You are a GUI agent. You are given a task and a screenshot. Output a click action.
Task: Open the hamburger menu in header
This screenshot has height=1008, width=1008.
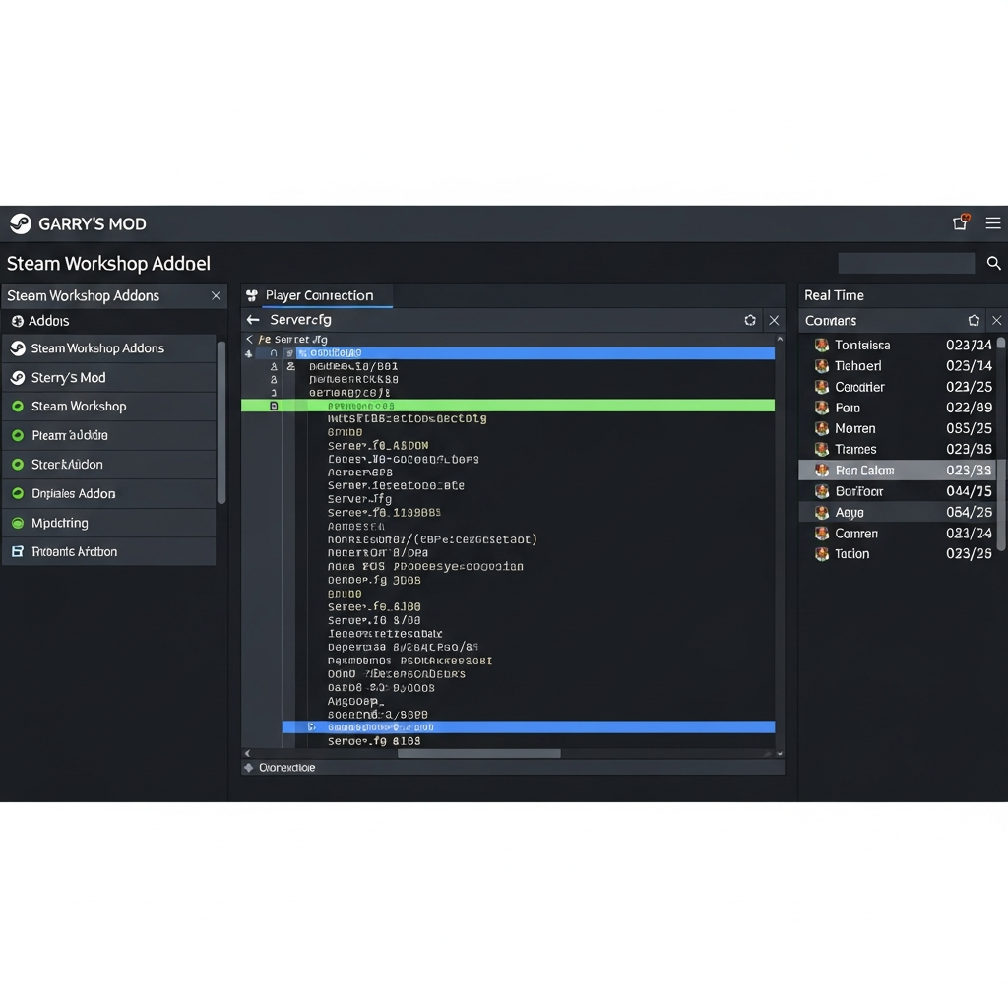[993, 223]
